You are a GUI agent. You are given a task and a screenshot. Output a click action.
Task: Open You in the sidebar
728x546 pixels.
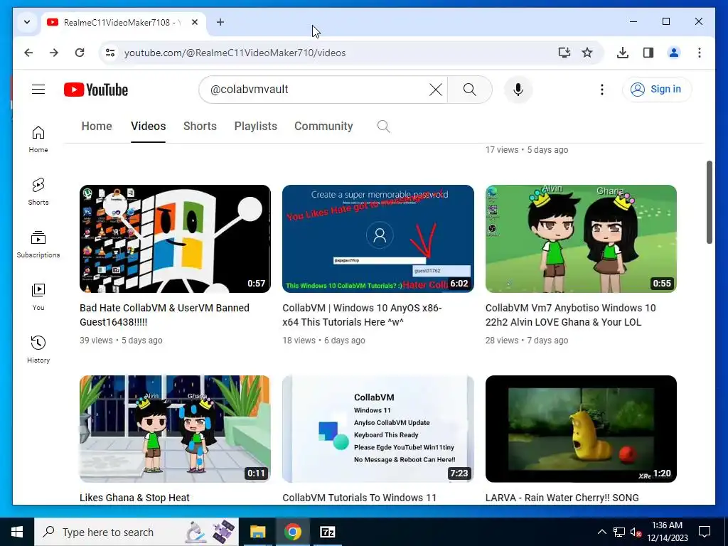(38, 297)
